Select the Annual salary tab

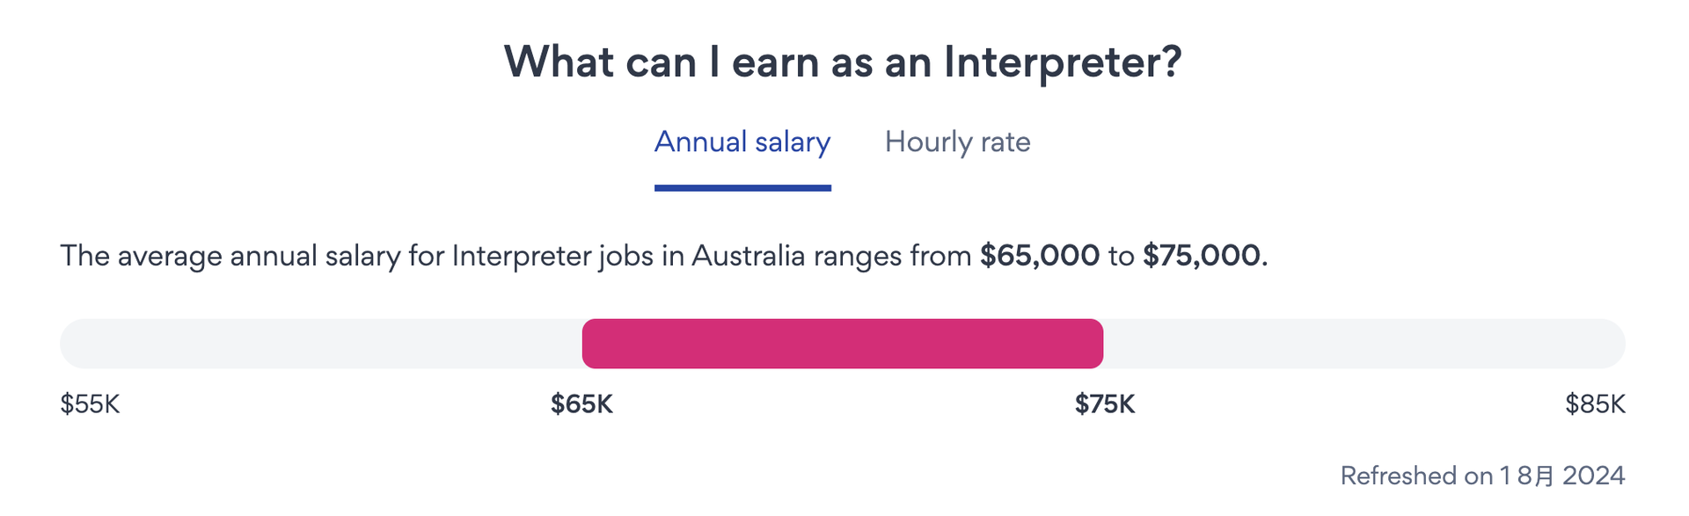pos(742,142)
